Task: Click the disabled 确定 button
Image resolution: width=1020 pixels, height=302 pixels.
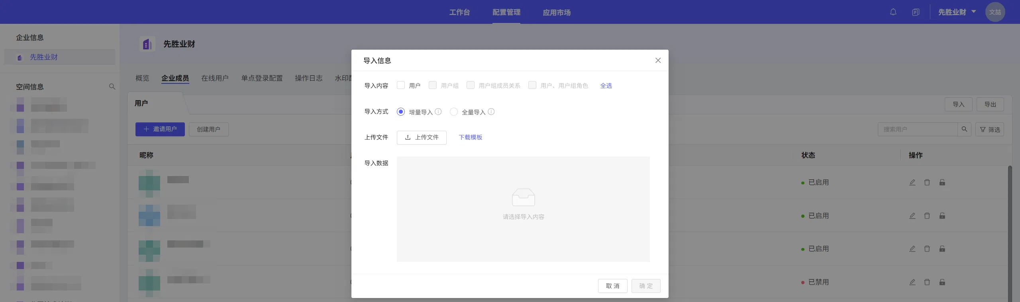Action: click(x=646, y=286)
